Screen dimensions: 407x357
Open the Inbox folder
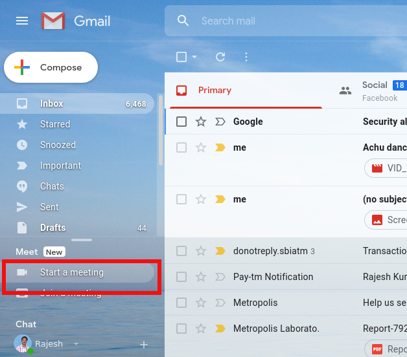(77, 103)
